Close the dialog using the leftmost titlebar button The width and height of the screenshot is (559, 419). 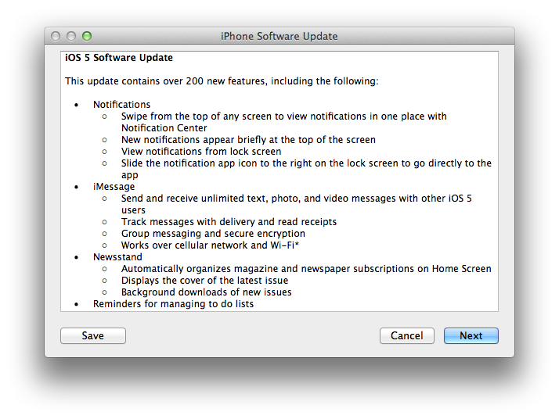[56, 36]
